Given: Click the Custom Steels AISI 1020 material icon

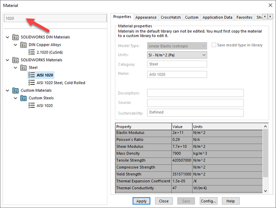Looking at the screenshot, I should 31,106.
